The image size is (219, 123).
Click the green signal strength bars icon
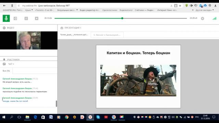pyautogui.click(x=215, y=18)
